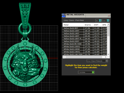Image resolution: width=124 pixels, height=93 pixels.
Task: Click DWT value 18.23
Action: coord(97,41)
